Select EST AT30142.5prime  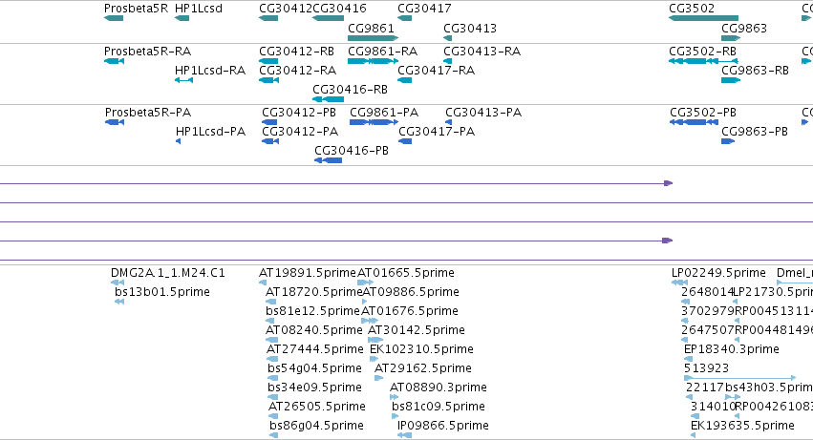coord(417,330)
